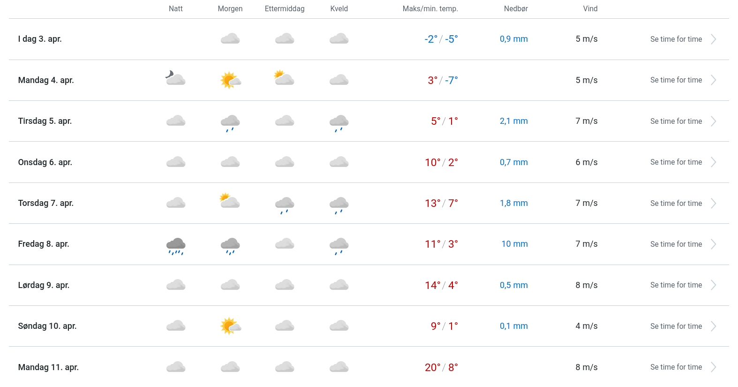Select the Torsdag 7. apr. day label
The image size is (738, 387).
point(46,203)
